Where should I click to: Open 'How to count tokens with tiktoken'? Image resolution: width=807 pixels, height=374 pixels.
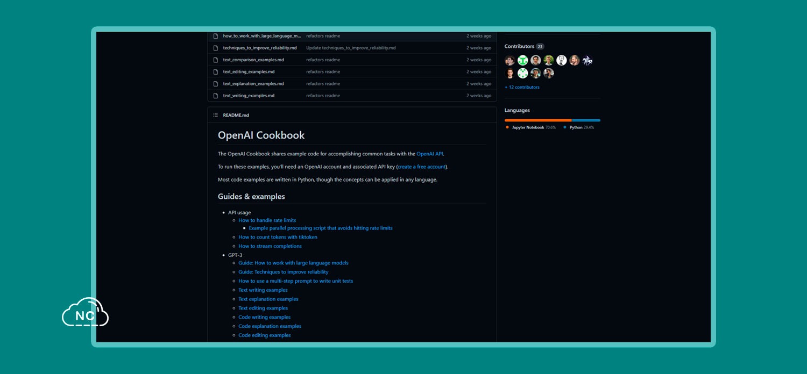tap(278, 237)
